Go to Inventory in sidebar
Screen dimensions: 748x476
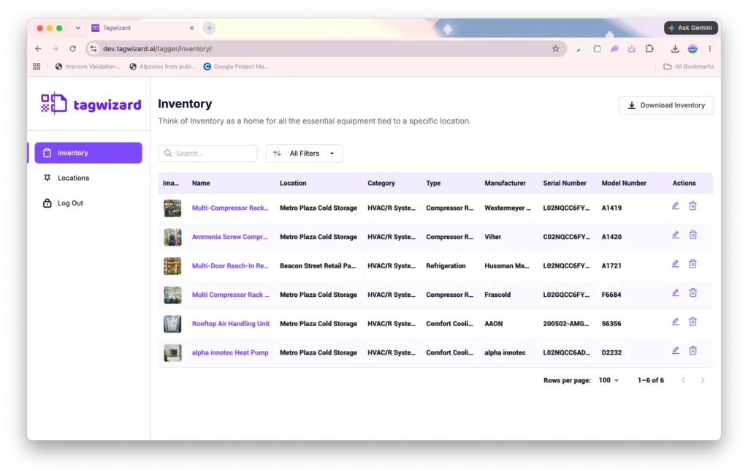tap(88, 153)
